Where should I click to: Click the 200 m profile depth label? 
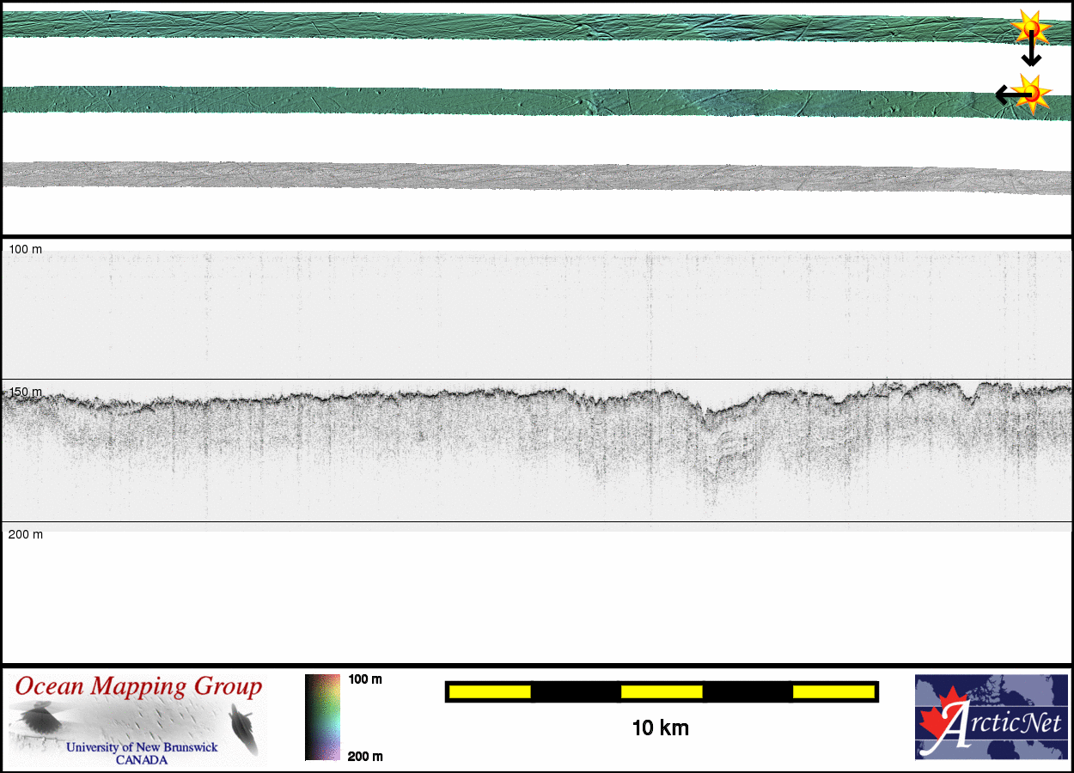(25, 534)
